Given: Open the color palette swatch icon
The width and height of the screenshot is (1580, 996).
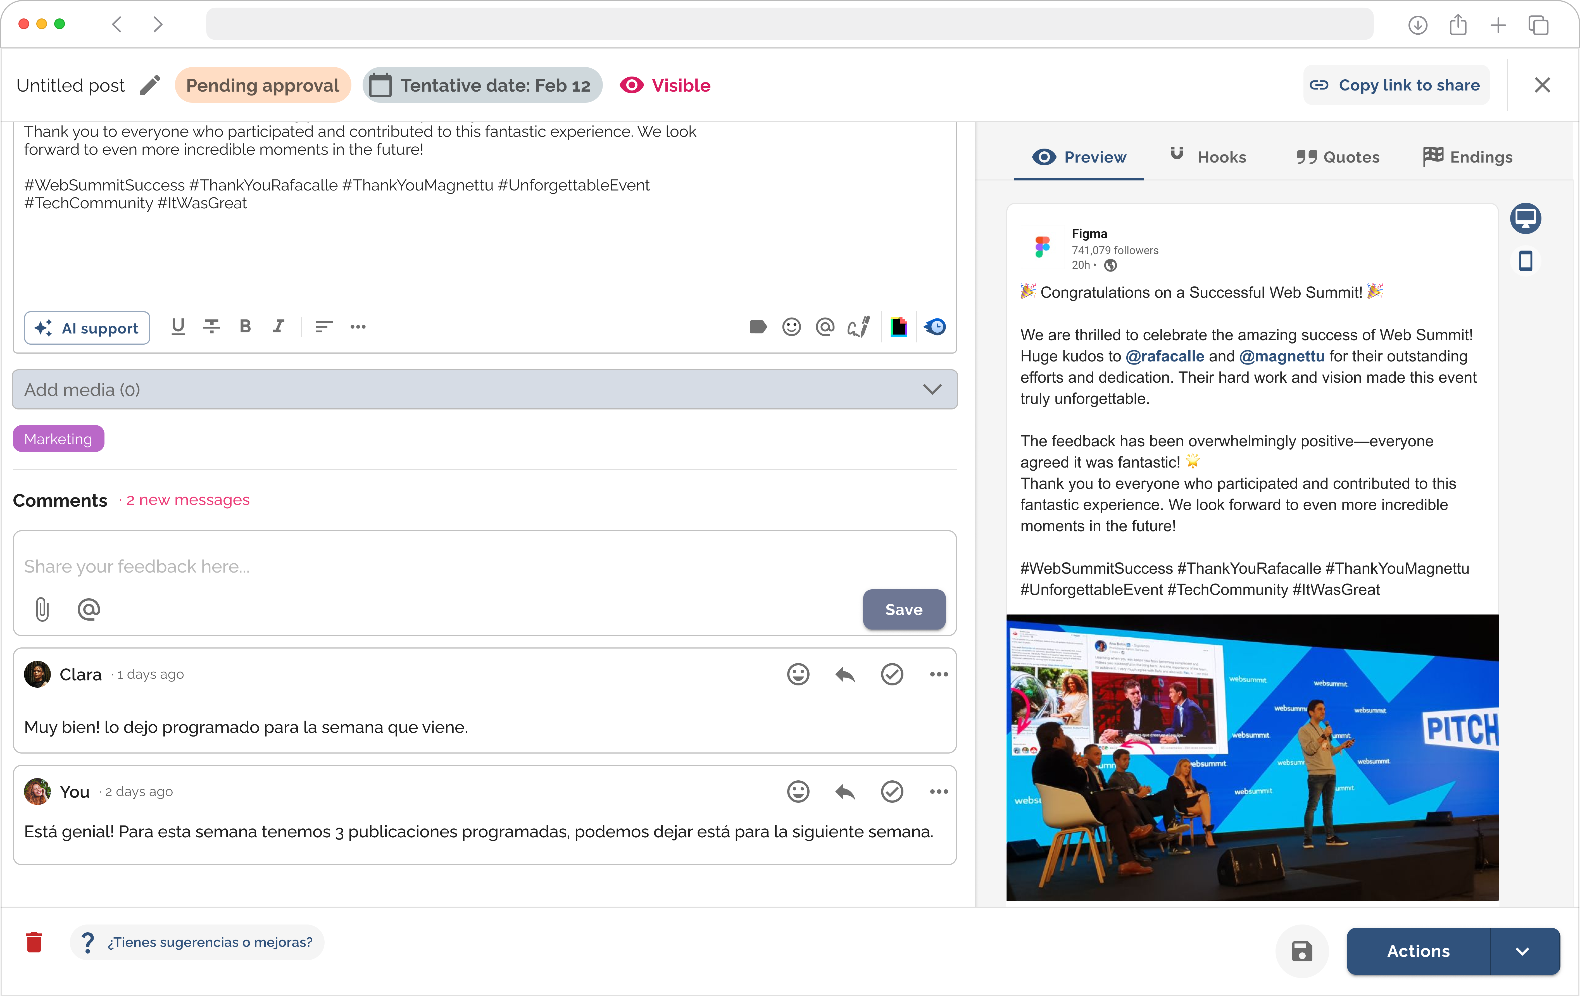Looking at the screenshot, I should pyautogui.click(x=898, y=327).
